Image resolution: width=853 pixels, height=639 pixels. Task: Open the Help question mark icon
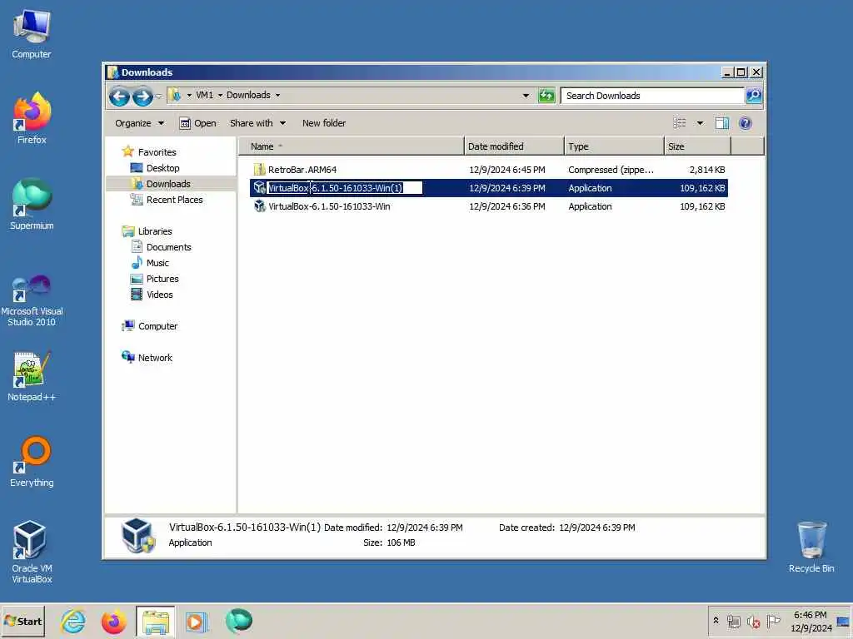(x=746, y=123)
